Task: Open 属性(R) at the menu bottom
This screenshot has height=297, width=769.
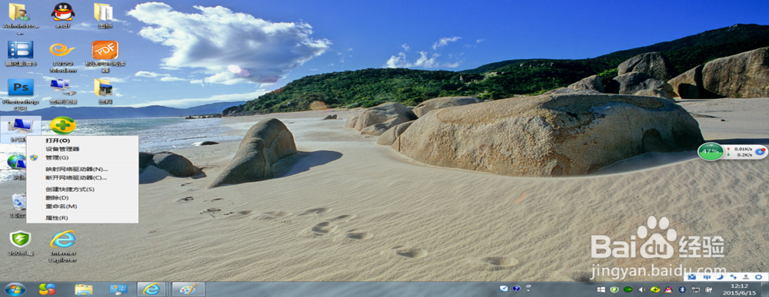Action: [82, 218]
